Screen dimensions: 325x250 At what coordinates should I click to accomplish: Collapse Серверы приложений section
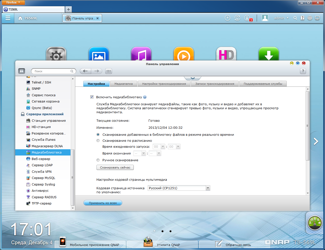coord(45,114)
